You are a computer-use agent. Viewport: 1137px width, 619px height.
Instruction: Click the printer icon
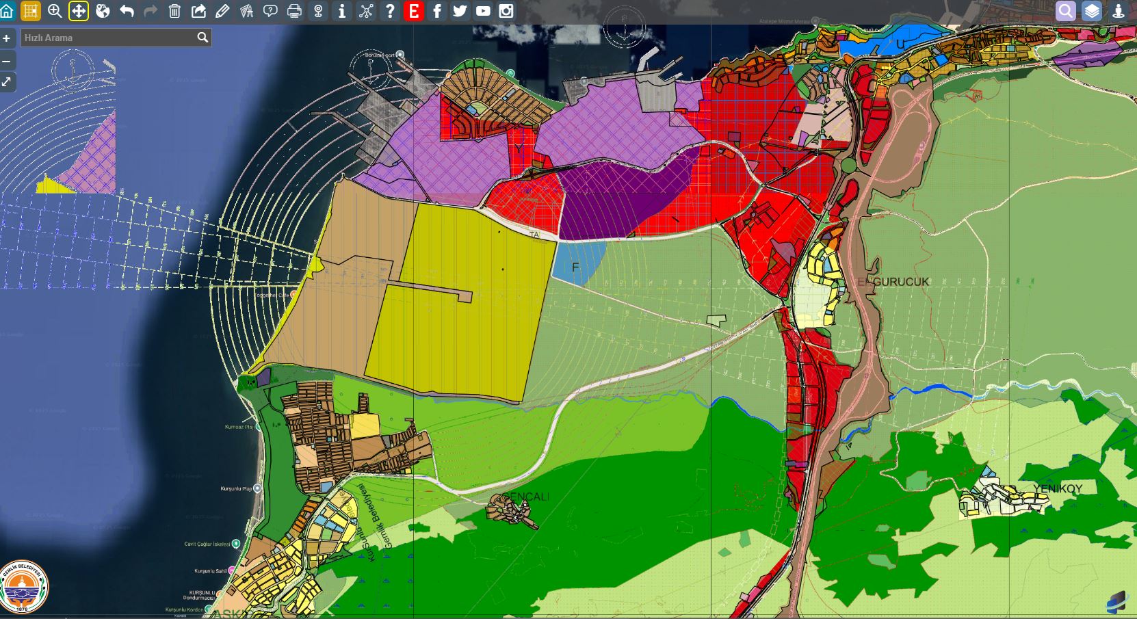click(294, 11)
